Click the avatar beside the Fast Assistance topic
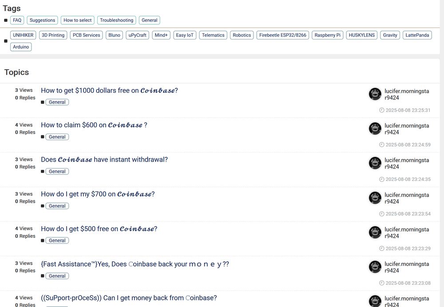The width and height of the screenshot is (444, 307). point(375,267)
